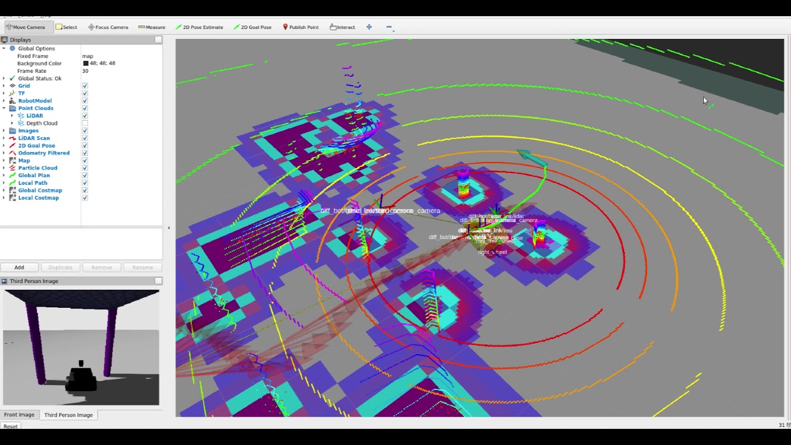Click the Third Person Image camera view
Screen dimensions: 791x445
point(81,347)
